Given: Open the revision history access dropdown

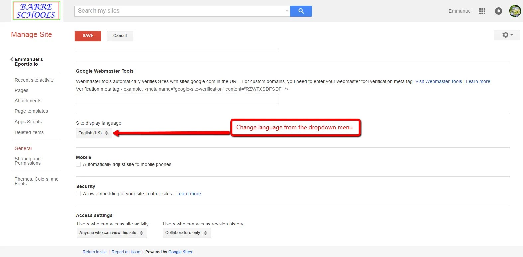Looking at the screenshot, I should point(187,233).
